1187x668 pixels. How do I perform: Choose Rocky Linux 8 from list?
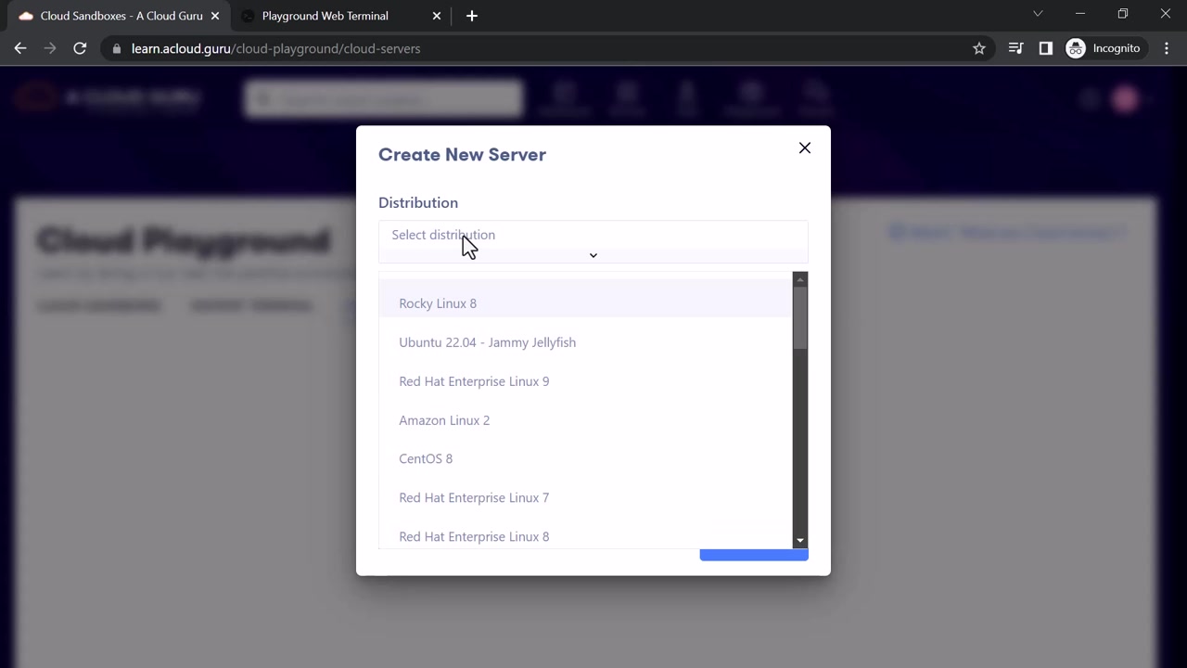tap(438, 303)
